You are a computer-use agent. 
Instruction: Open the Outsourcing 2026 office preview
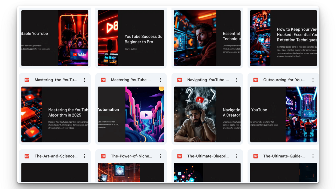pyautogui.click(x=283, y=114)
